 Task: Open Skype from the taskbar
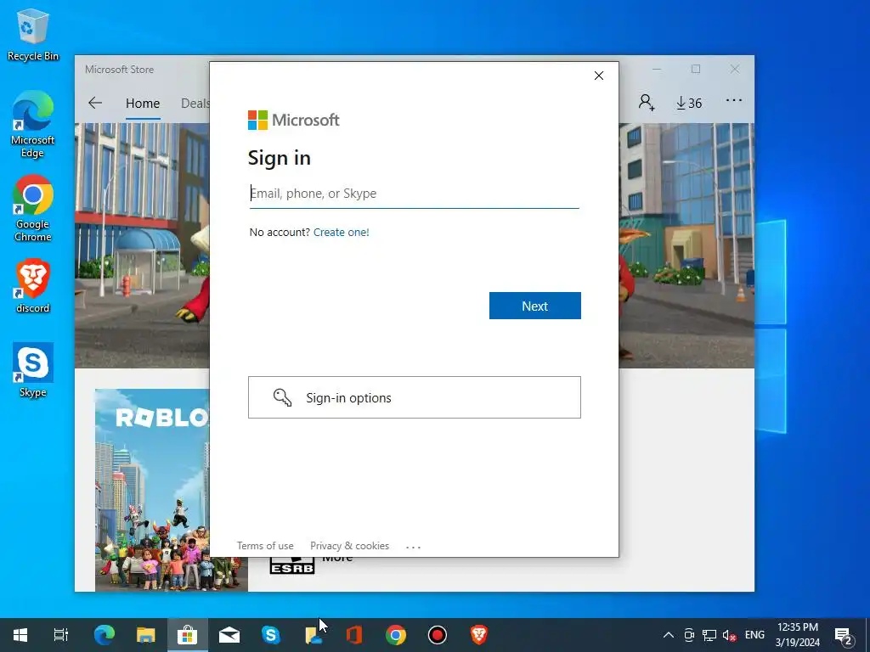(271, 635)
